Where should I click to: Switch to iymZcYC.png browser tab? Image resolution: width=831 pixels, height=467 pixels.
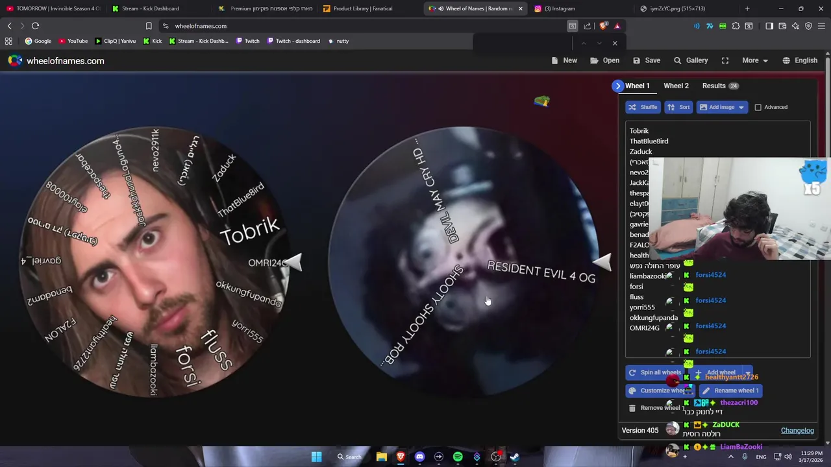(x=685, y=8)
